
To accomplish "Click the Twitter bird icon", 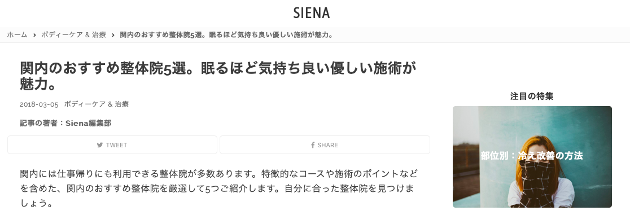I will coord(100,145).
